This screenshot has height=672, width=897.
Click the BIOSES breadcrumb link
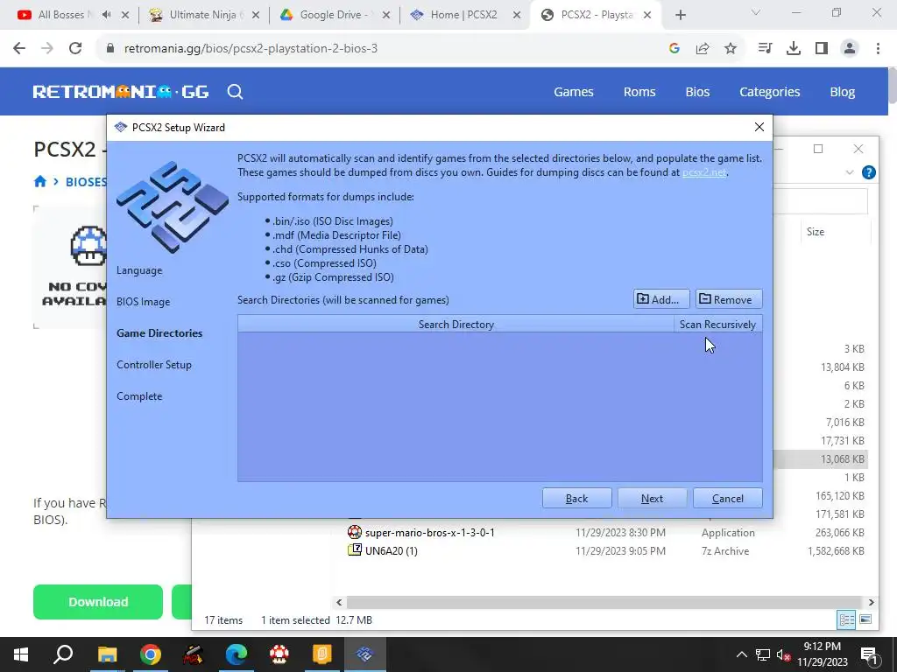(86, 182)
